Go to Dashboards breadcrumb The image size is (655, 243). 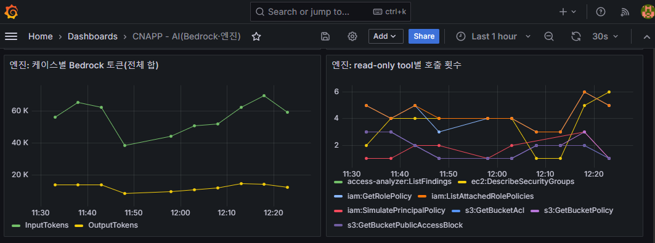93,36
